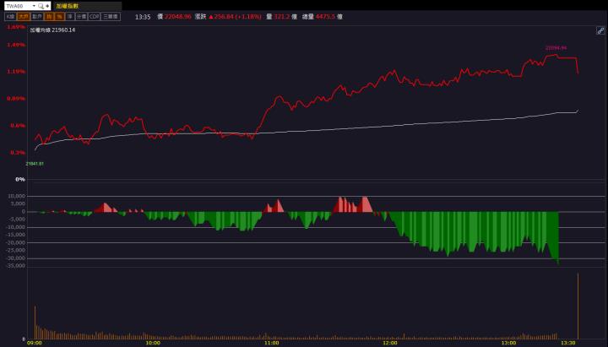Click the TWA00 symbol input box
The height and width of the screenshot is (347, 608).
tap(16, 5)
